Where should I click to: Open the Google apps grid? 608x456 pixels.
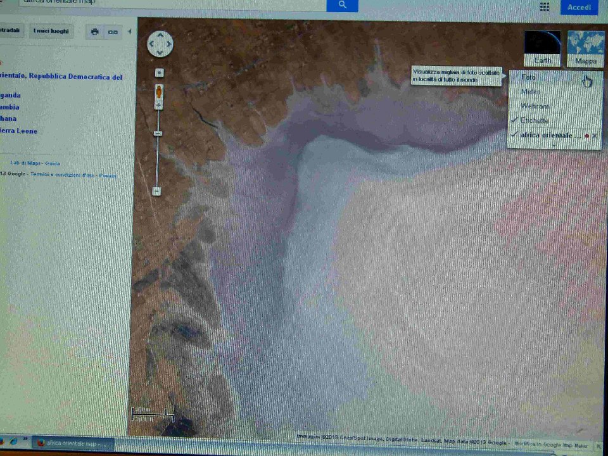[x=544, y=6]
